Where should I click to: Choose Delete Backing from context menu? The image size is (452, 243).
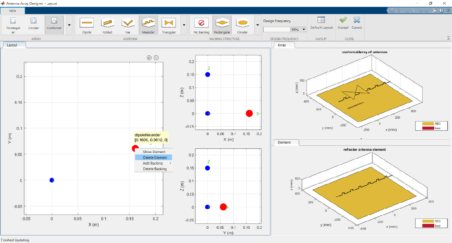154,169
